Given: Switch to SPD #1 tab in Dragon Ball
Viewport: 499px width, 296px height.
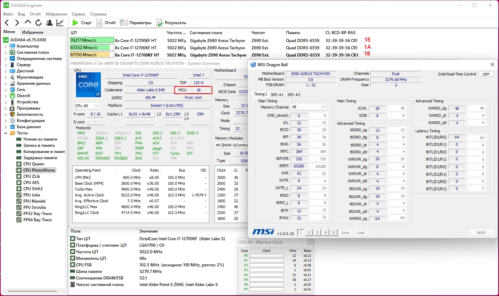Looking at the screenshot, I should click(277, 94).
